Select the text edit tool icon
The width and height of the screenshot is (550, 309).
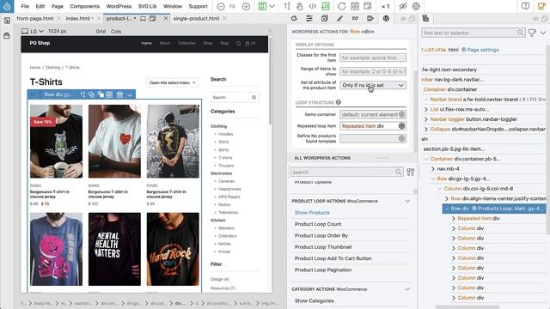coord(286,6)
